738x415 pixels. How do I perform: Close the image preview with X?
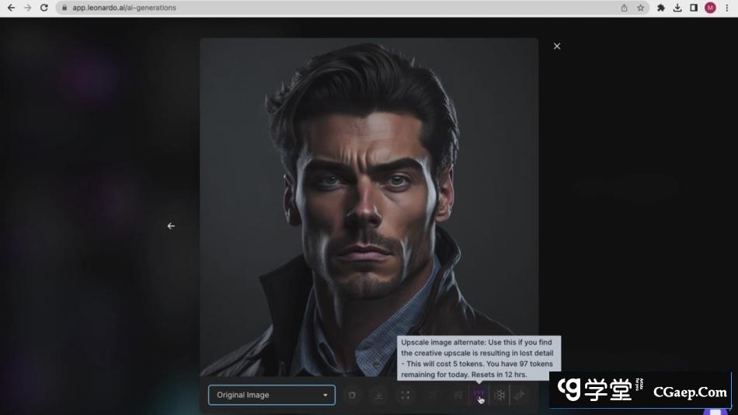tap(557, 47)
